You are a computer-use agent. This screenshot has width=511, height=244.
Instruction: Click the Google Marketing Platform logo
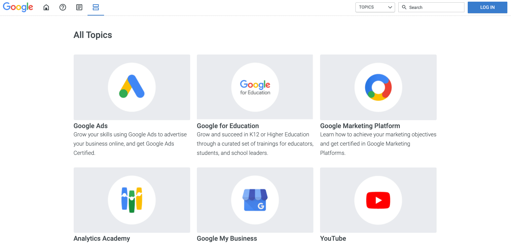(378, 87)
